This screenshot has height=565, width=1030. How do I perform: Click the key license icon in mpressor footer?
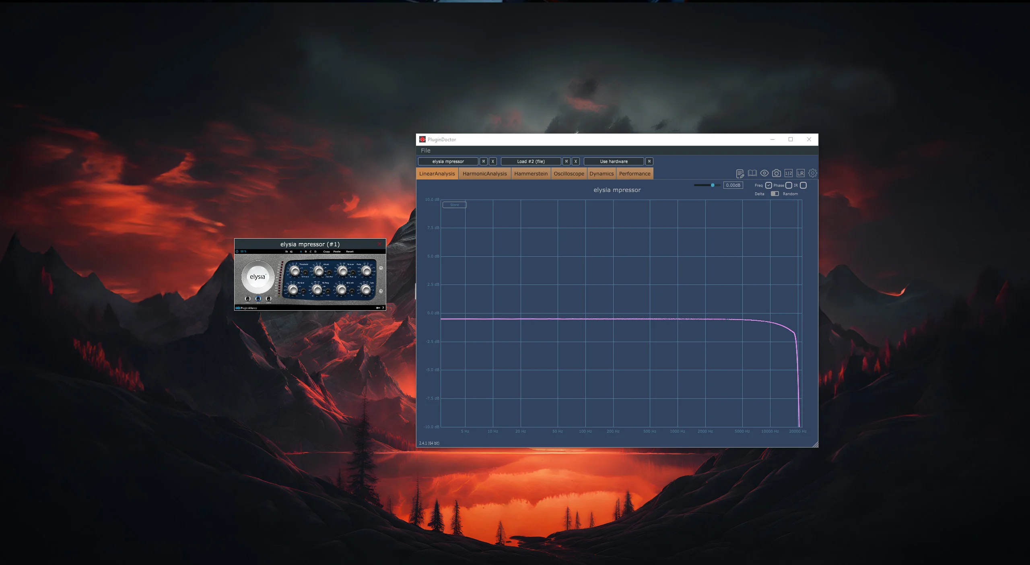(378, 308)
